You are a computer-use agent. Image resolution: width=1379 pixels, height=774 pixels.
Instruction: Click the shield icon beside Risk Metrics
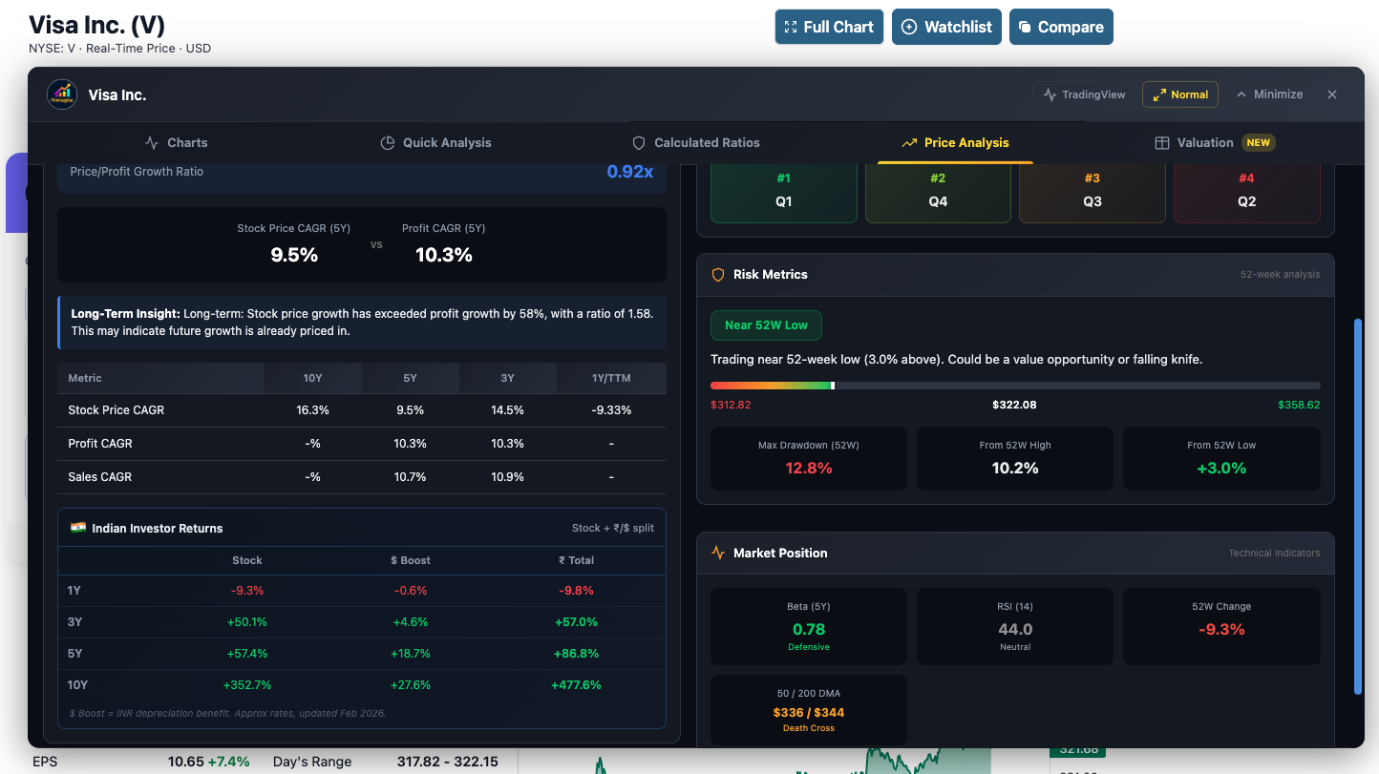pyautogui.click(x=718, y=274)
